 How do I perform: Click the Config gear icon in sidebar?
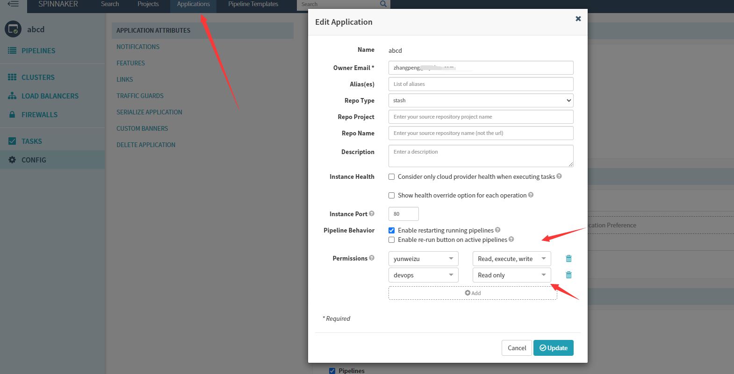[12, 160]
